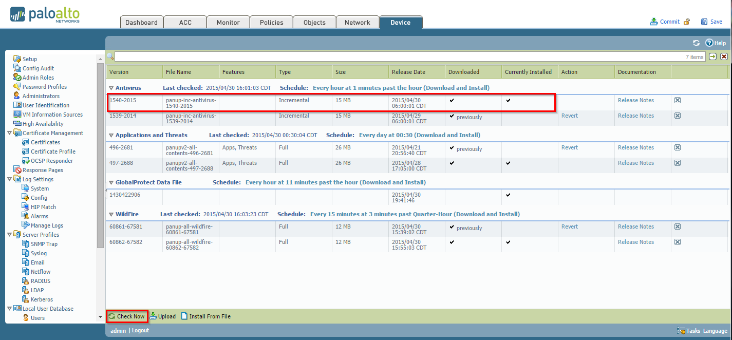Collapse the WildFire group
This screenshot has height=340, width=732.
(111, 215)
